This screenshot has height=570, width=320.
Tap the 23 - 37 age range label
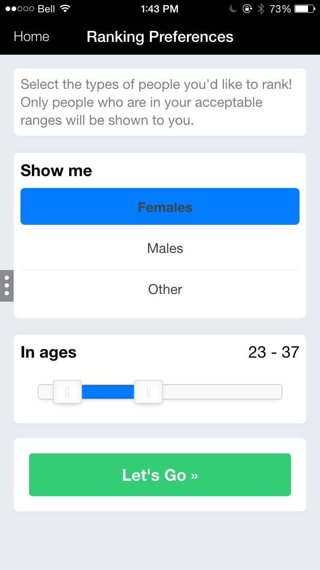[273, 353]
